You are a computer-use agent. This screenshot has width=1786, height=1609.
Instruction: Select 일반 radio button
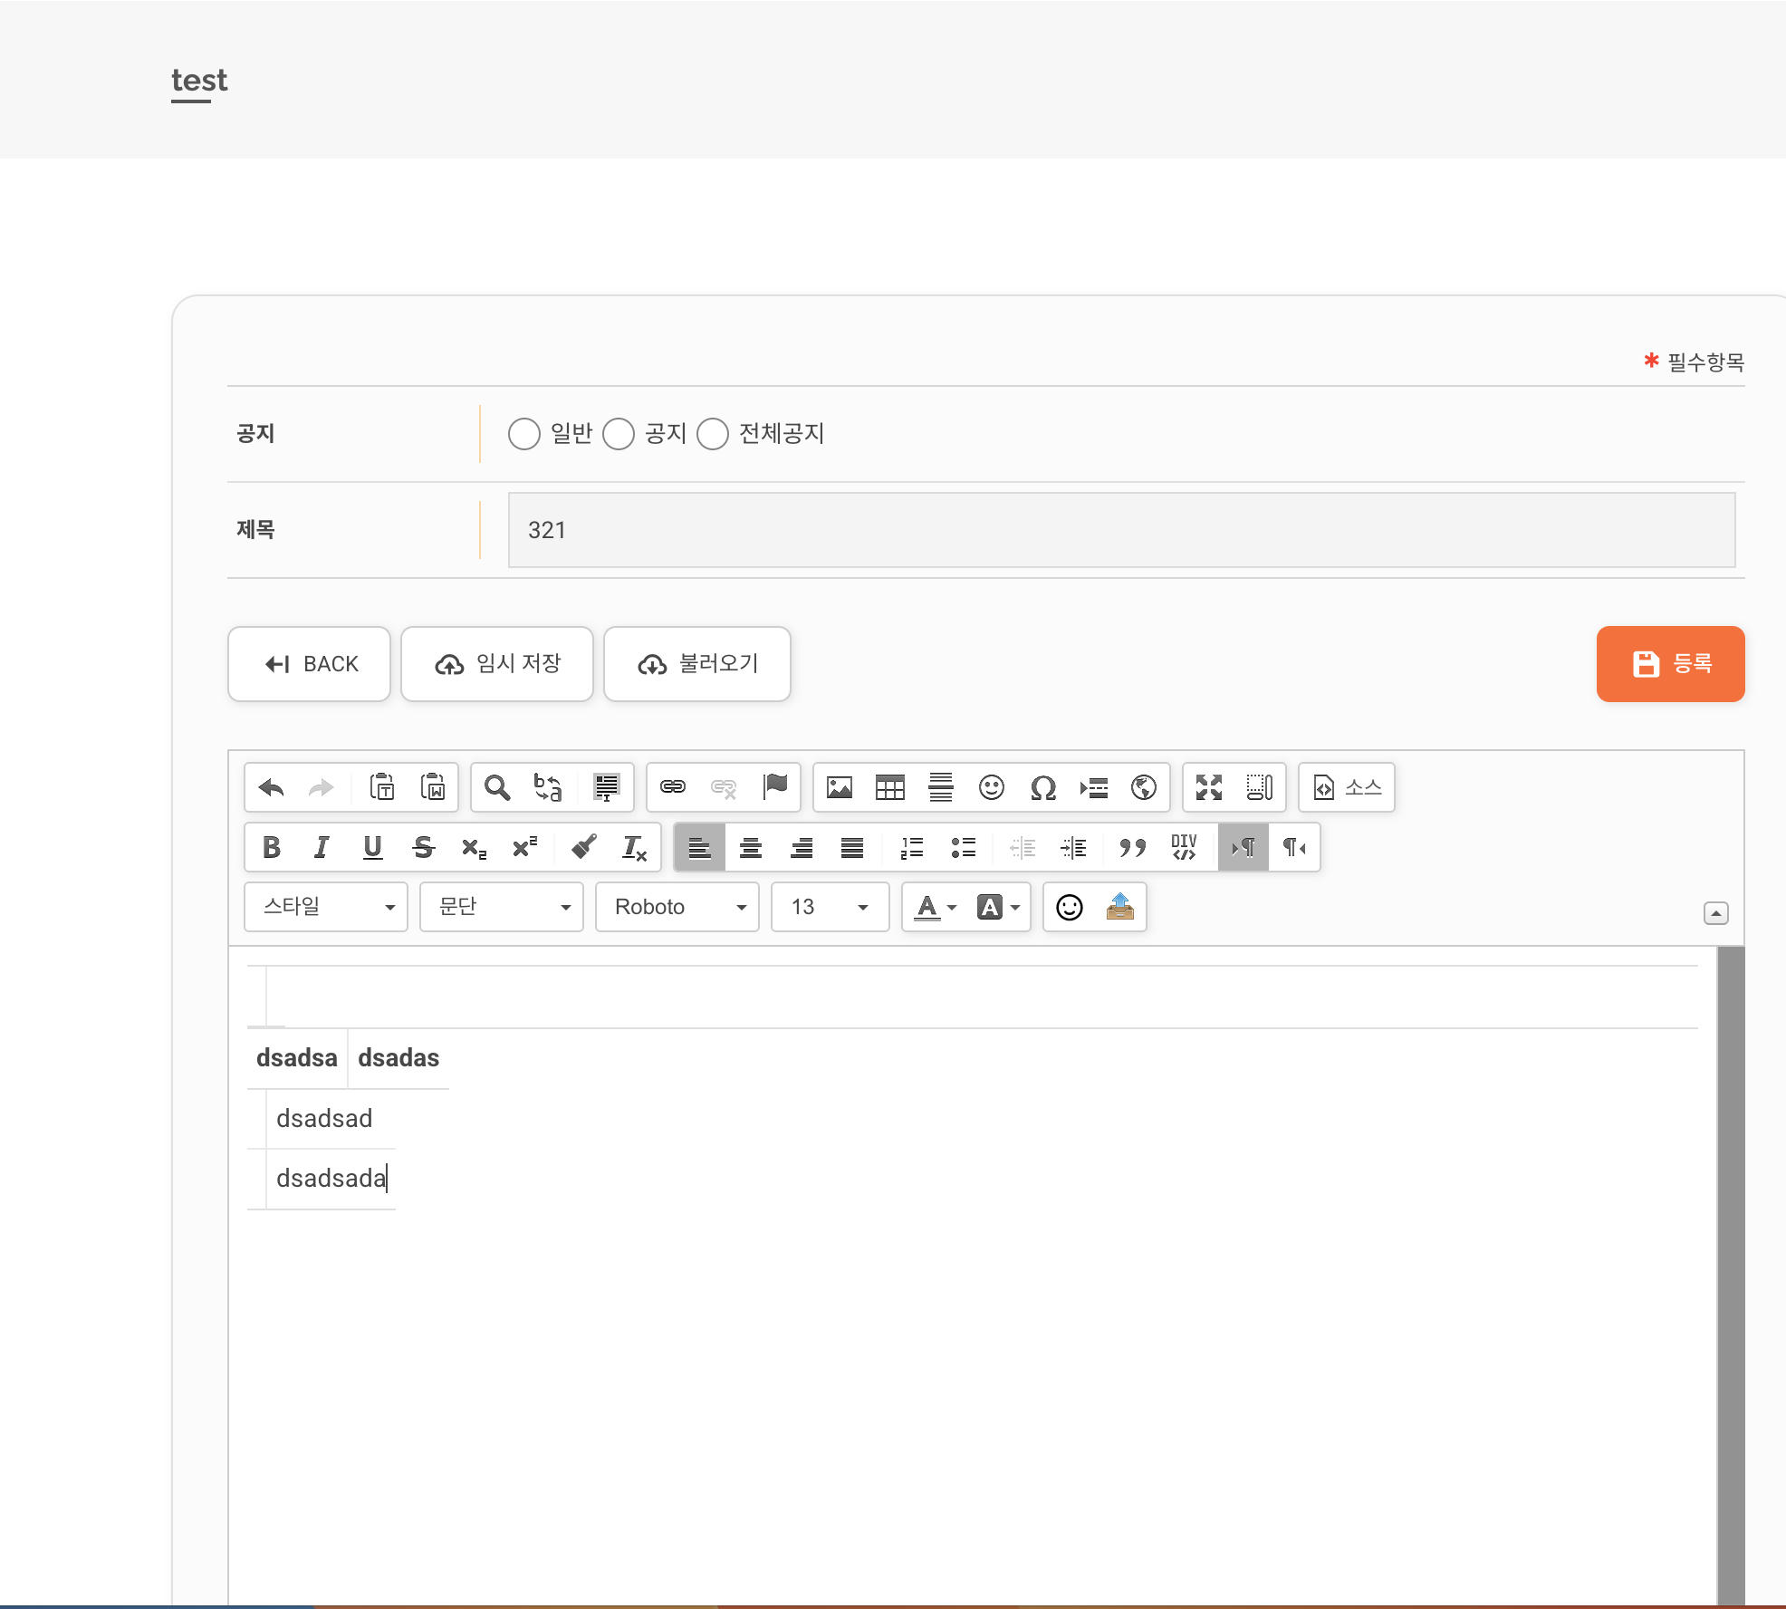click(523, 435)
